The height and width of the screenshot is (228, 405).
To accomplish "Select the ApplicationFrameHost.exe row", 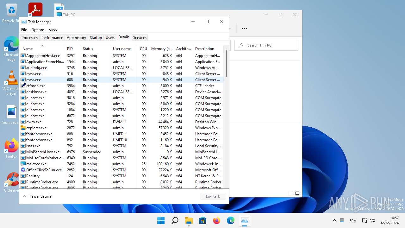I will pyautogui.click(x=122, y=62).
